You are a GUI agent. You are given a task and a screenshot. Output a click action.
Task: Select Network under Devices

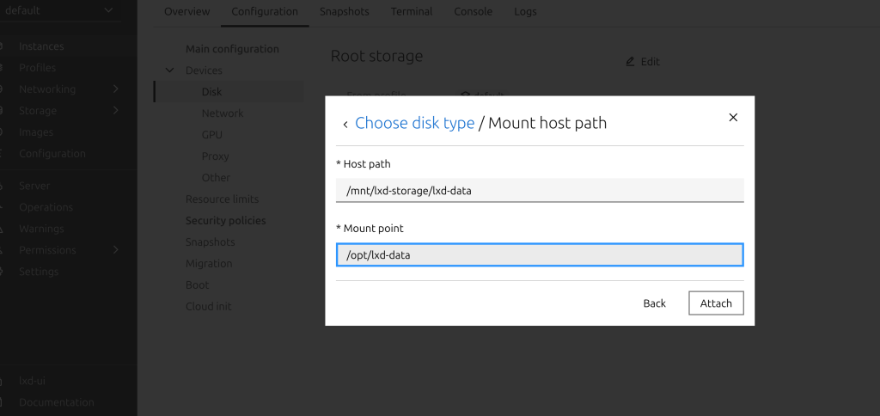tap(223, 113)
